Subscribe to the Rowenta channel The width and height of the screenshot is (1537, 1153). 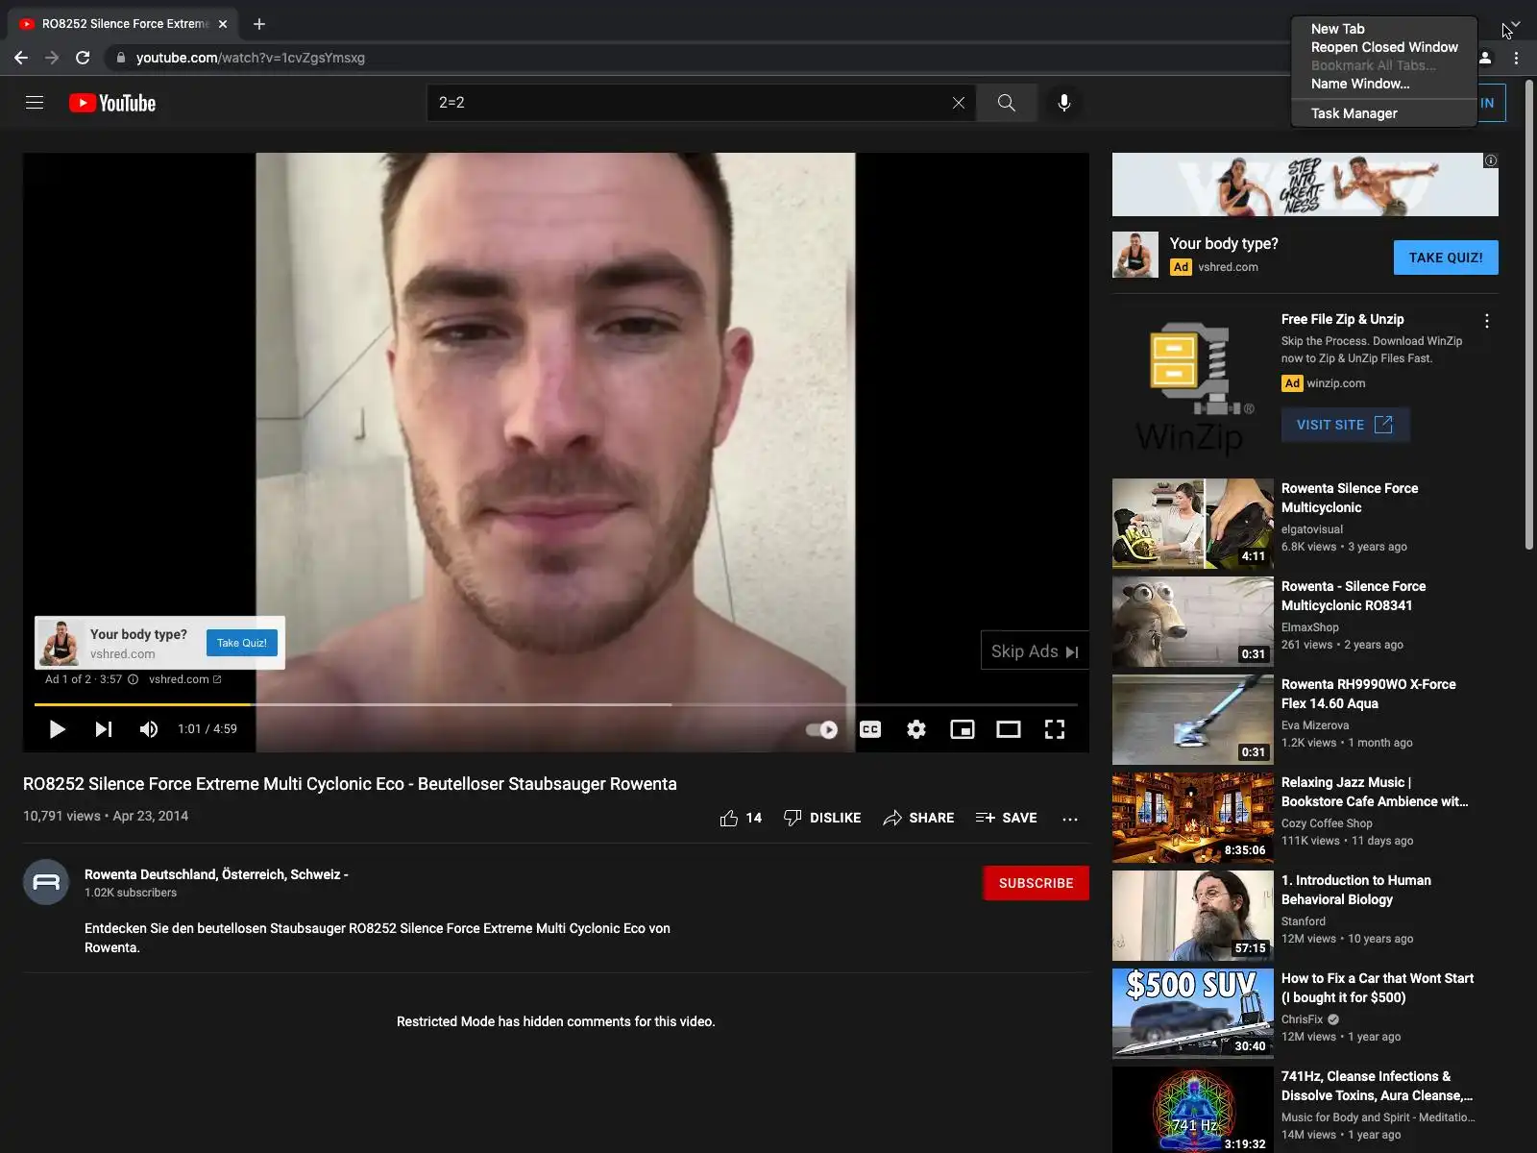click(x=1036, y=883)
